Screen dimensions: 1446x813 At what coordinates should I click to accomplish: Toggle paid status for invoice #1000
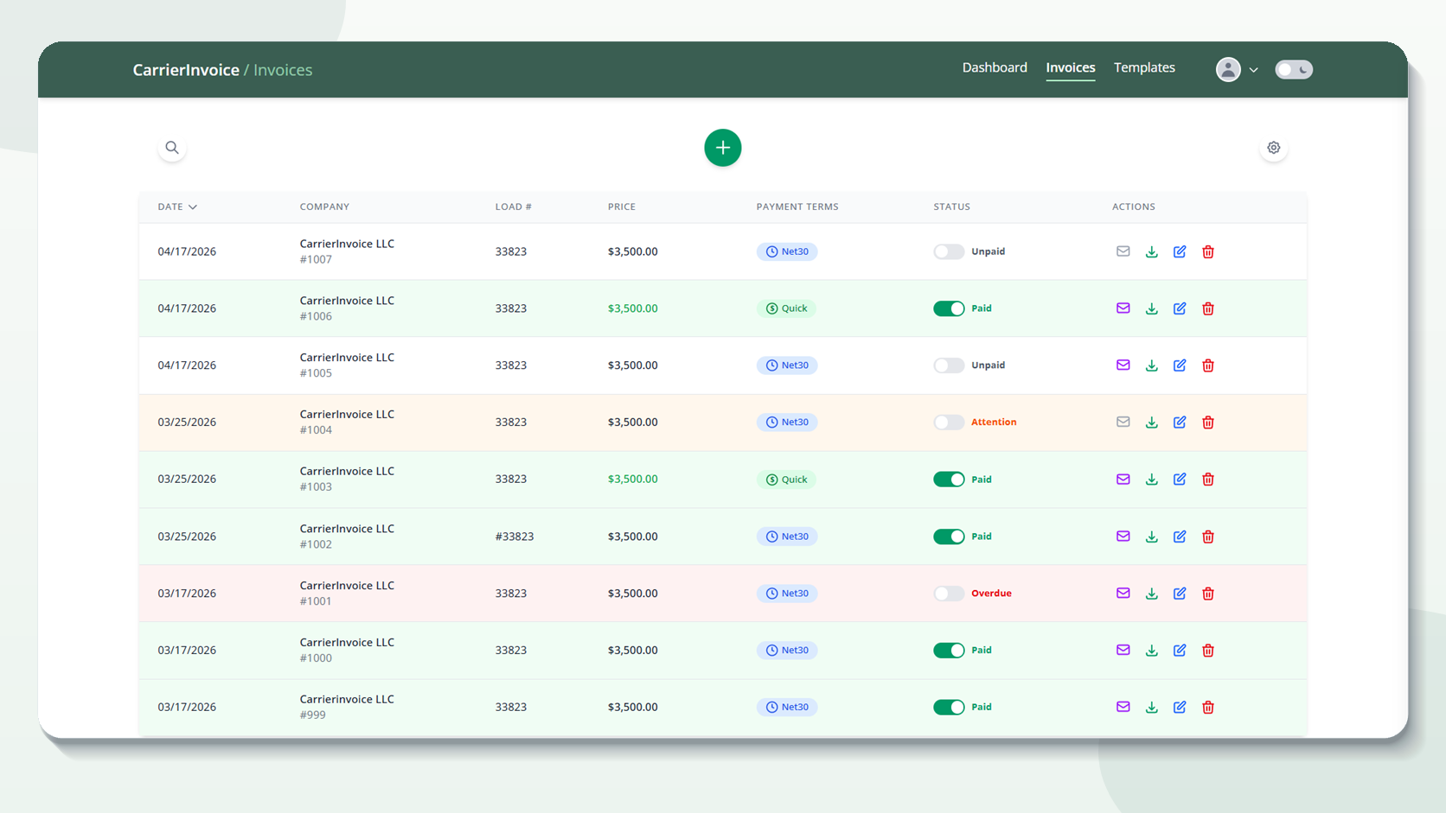pos(949,651)
